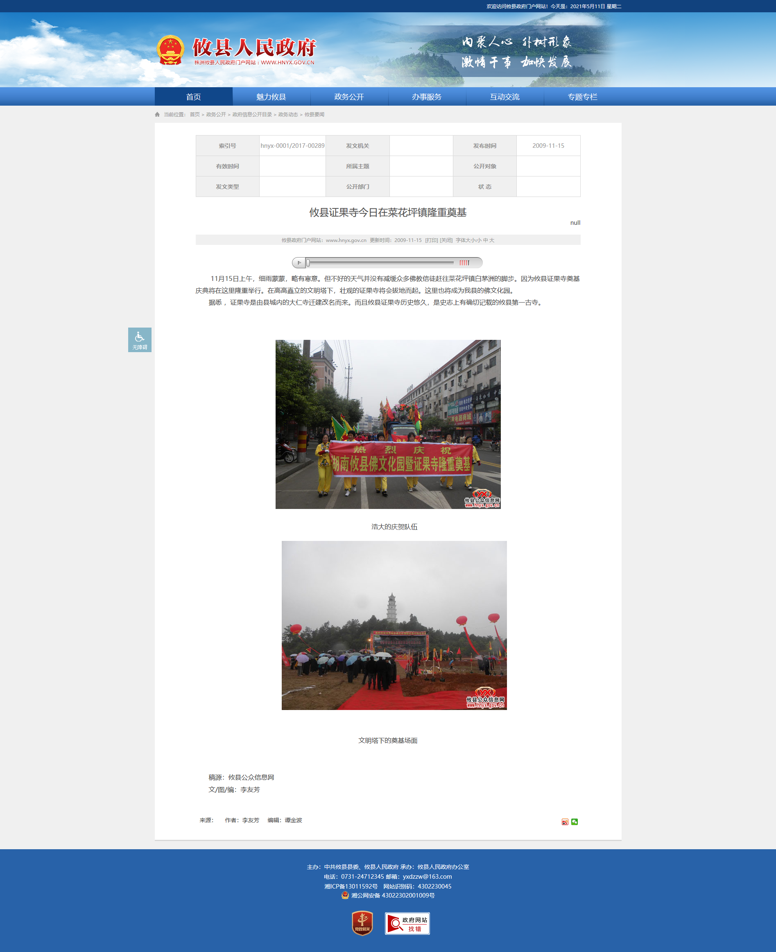The image size is (776, 952).
Task: Open the parade banner photo
Action: (x=387, y=424)
